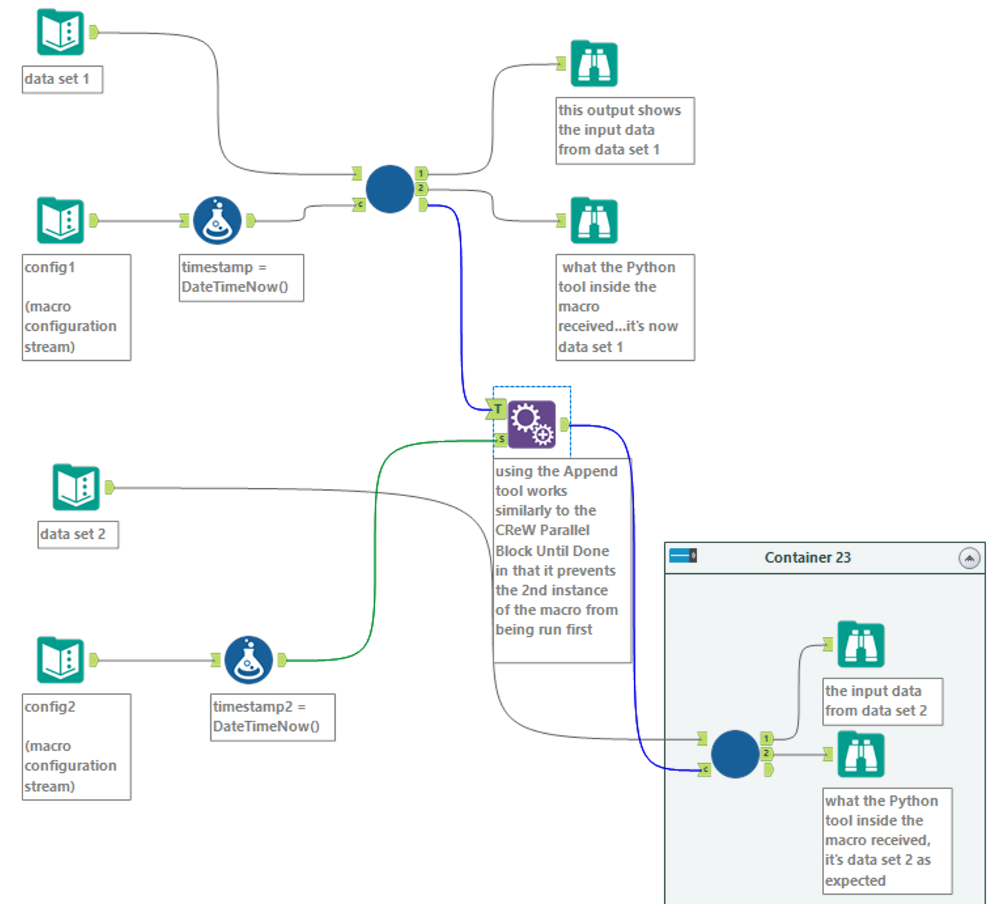Screen dimensions: 998x904
Task: Click the "config2" Input Data tool
Action: pos(60,659)
